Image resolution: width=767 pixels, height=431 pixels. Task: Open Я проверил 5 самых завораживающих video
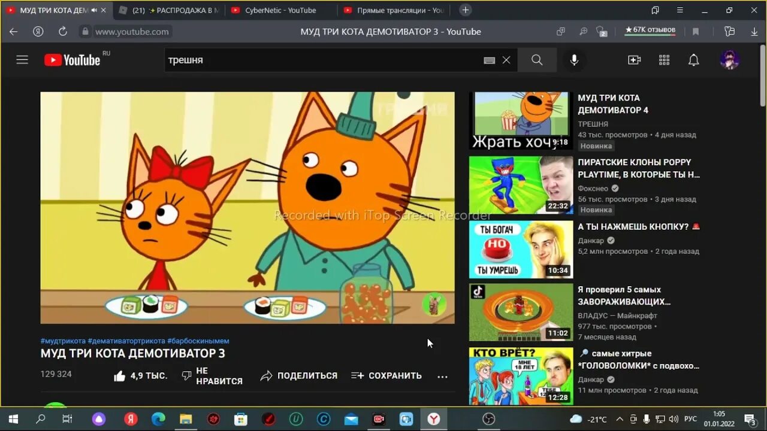coord(624,296)
